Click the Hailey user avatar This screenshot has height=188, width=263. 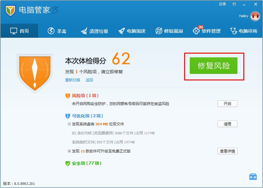pos(255,16)
